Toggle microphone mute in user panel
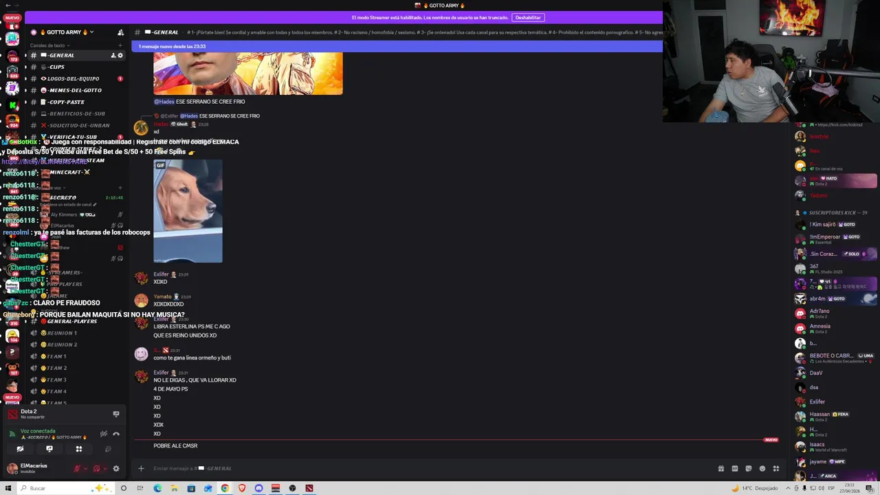Screen dimensions: 880x495 [77, 468]
